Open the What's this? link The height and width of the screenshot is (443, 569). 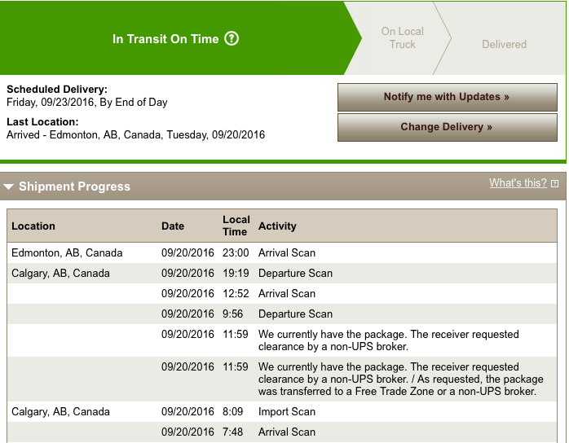518,182
